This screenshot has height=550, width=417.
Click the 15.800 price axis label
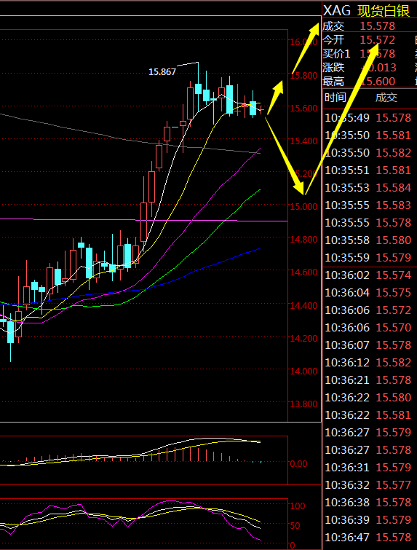pyautogui.click(x=303, y=75)
